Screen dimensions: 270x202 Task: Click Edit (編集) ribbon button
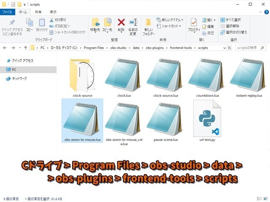[208, 27]
